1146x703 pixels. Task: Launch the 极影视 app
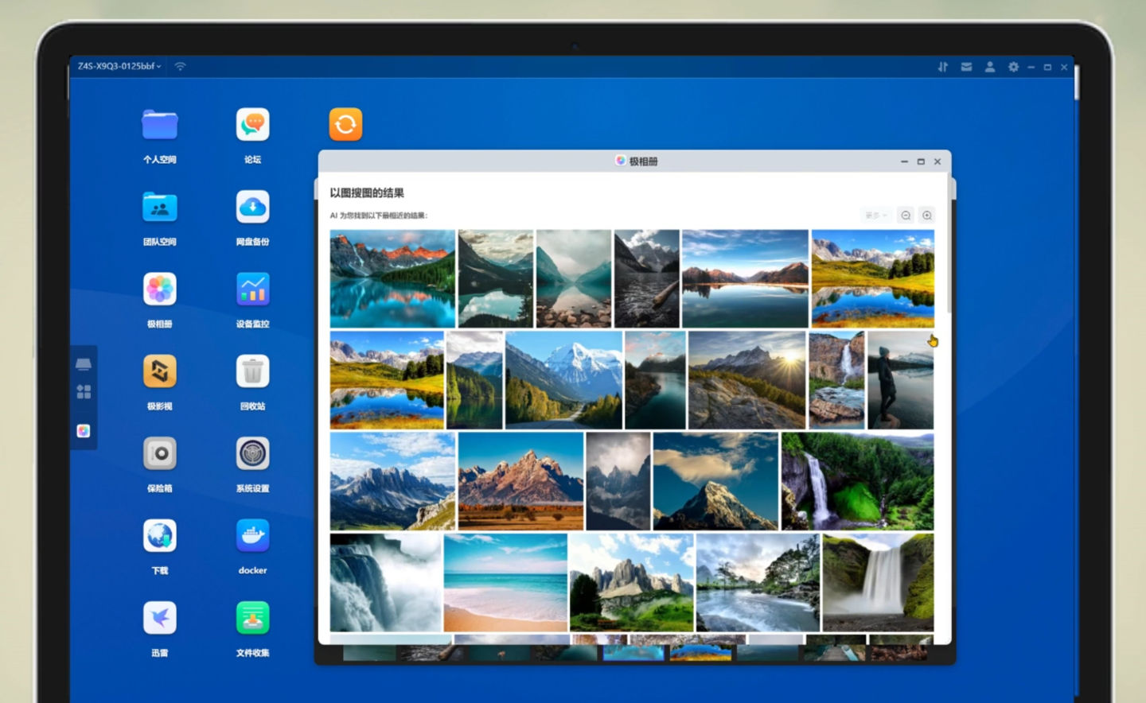[159, 372]
